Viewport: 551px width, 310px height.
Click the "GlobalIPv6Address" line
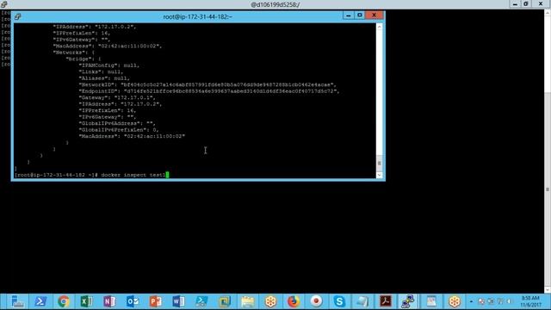pos(117,123)
